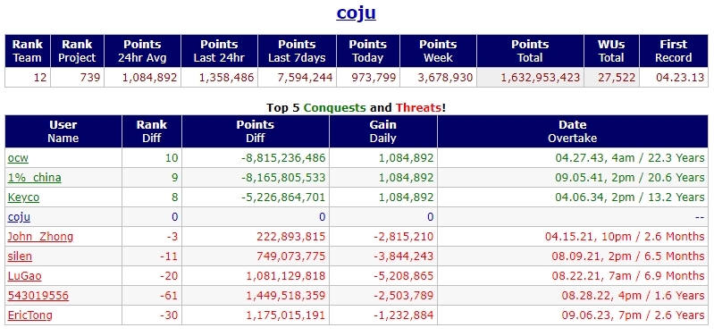
Task: Open the Keyco user link
Action: (23, 197)
